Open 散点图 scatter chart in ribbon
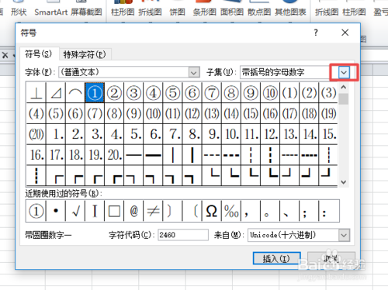388x290 pixels. pos(259,12)
